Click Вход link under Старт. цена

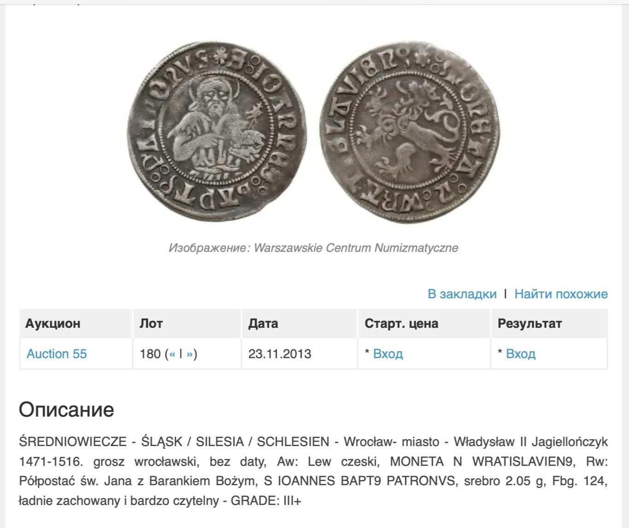388,354
